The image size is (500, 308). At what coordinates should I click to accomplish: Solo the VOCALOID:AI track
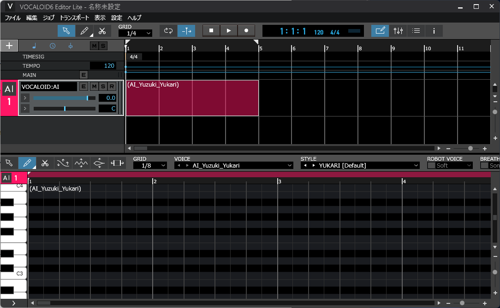coord(103,86)
